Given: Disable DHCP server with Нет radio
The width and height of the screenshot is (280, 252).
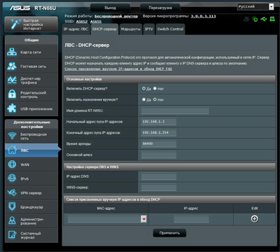Looking at the screenshot, I should (155, 88).
